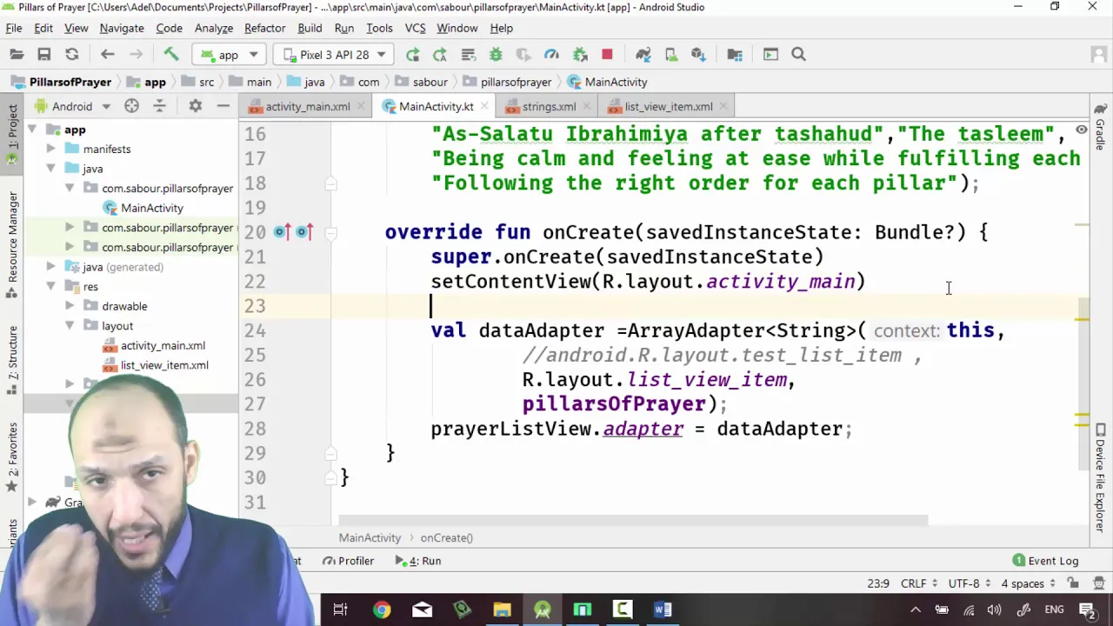
Task: Build the project with the hammer icon
Action: pos(171,55)
